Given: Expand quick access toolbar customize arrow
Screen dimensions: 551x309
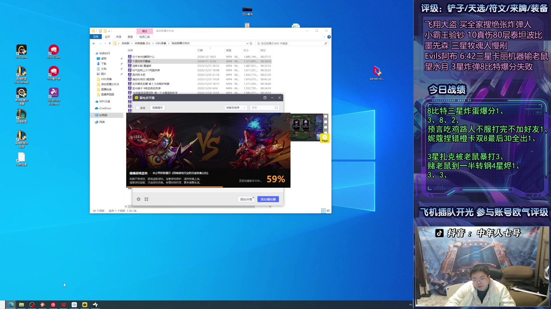Looking at the screenshot, I should click(109, 31).
